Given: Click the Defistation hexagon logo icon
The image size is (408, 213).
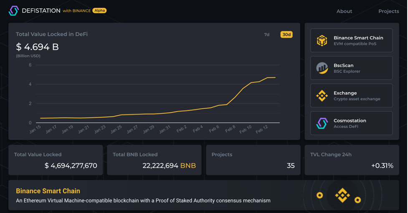Looking at the screenshot, I should point(13,11).
